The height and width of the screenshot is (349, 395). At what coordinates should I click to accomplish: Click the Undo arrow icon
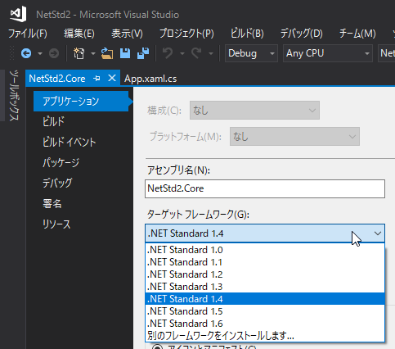point(168,53)
